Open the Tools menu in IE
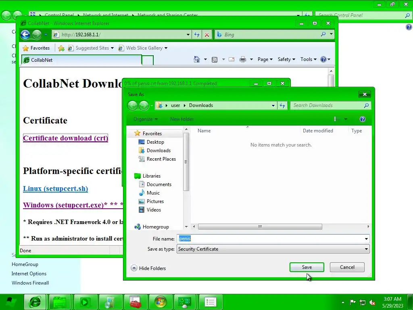 308,59
